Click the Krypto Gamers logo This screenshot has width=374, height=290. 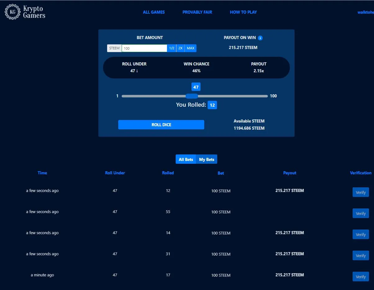[25, 12]
